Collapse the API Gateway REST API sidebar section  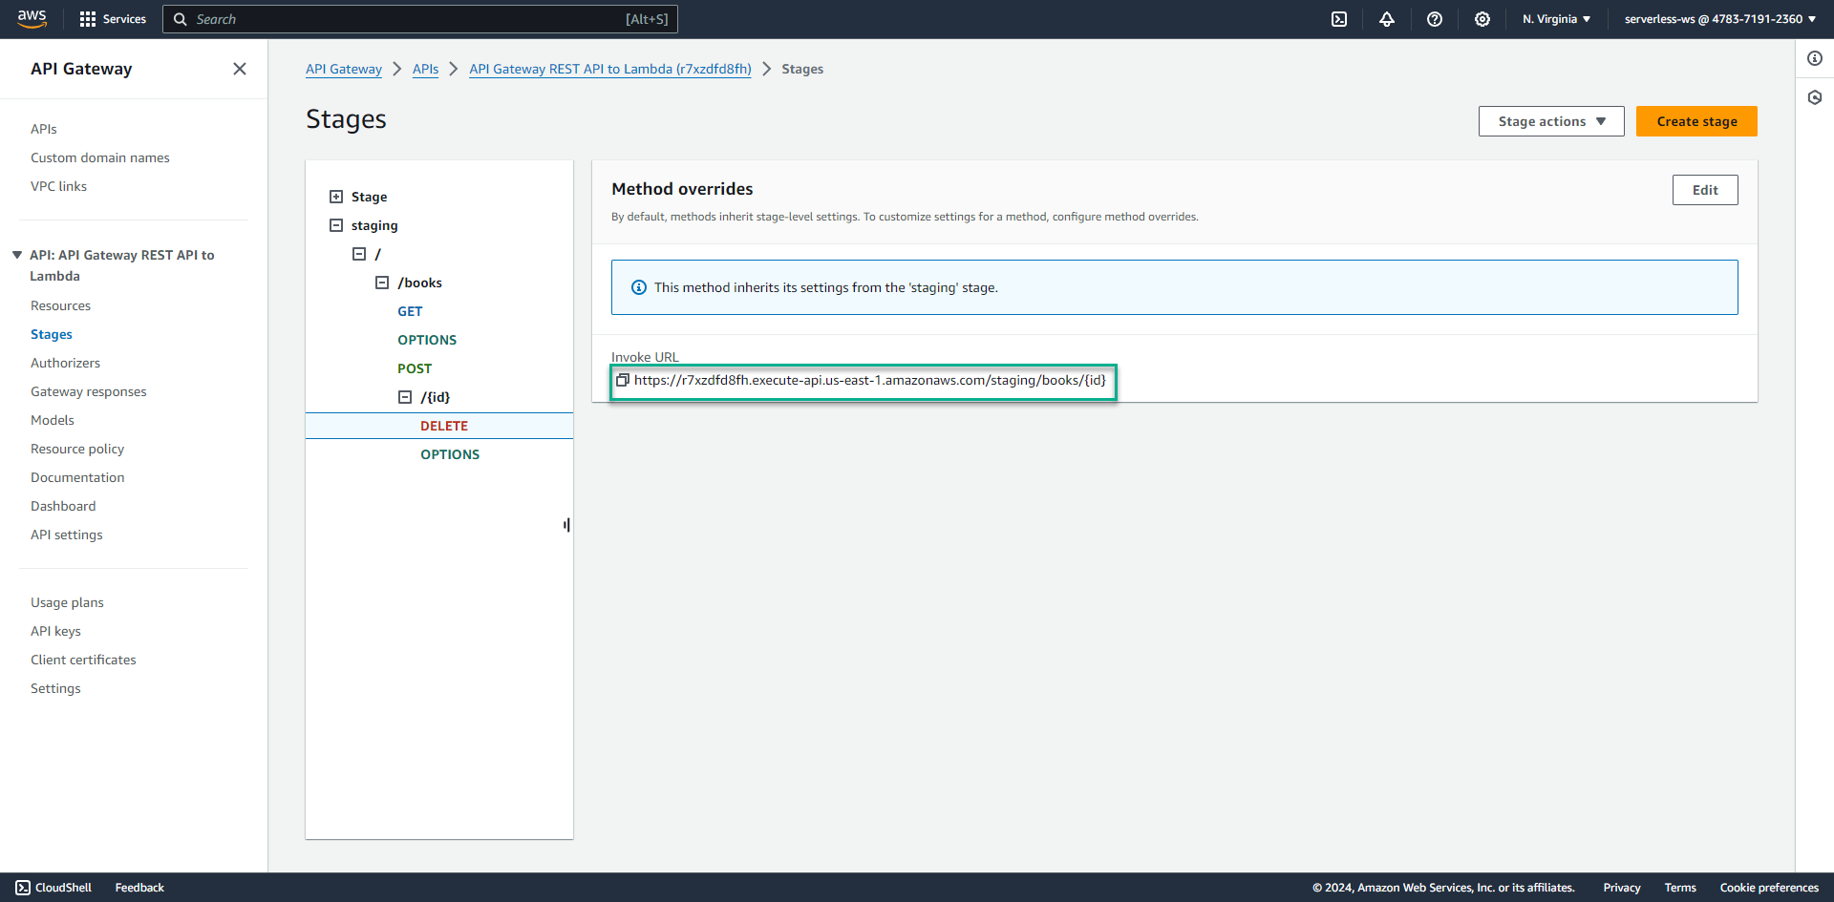(x=17, y=255)
